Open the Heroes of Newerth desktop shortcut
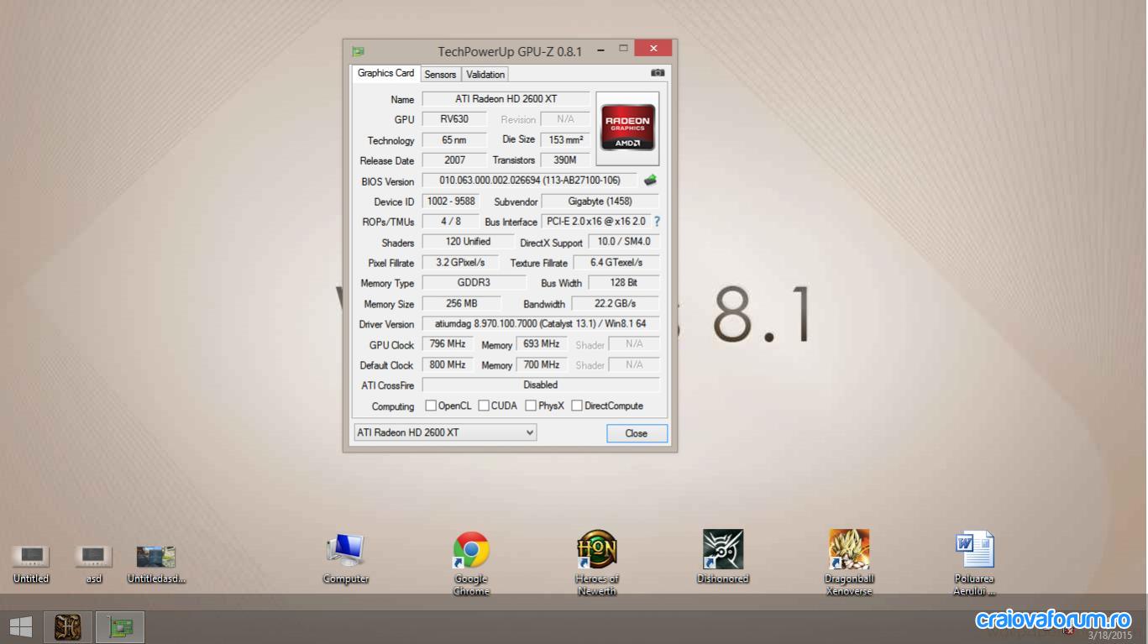Viewport: 1148px width, 644px height. point(597,563)
